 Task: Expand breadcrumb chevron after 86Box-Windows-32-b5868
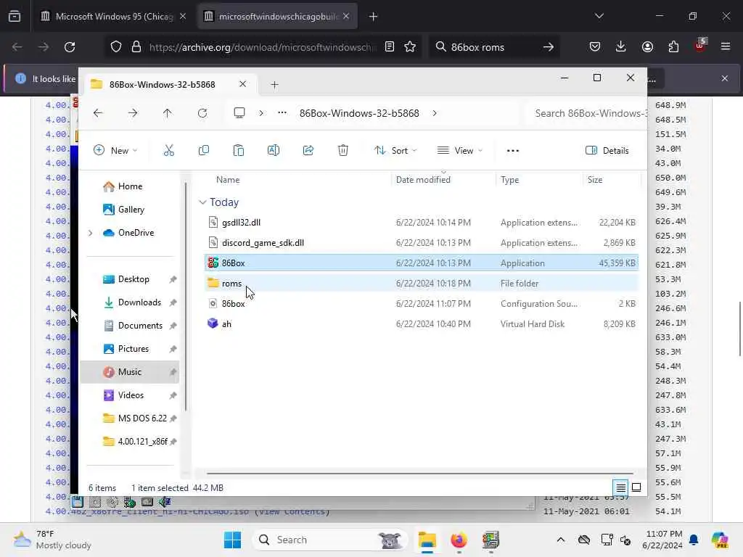coord(435,113)
